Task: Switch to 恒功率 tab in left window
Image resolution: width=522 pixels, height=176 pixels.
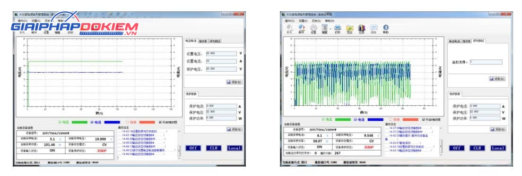Action: pyautogui.click(x=203, y=41)
